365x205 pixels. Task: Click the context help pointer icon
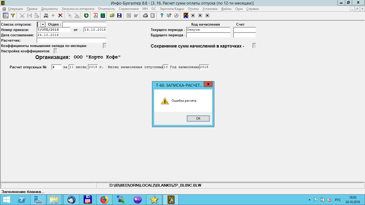[169, 15]
